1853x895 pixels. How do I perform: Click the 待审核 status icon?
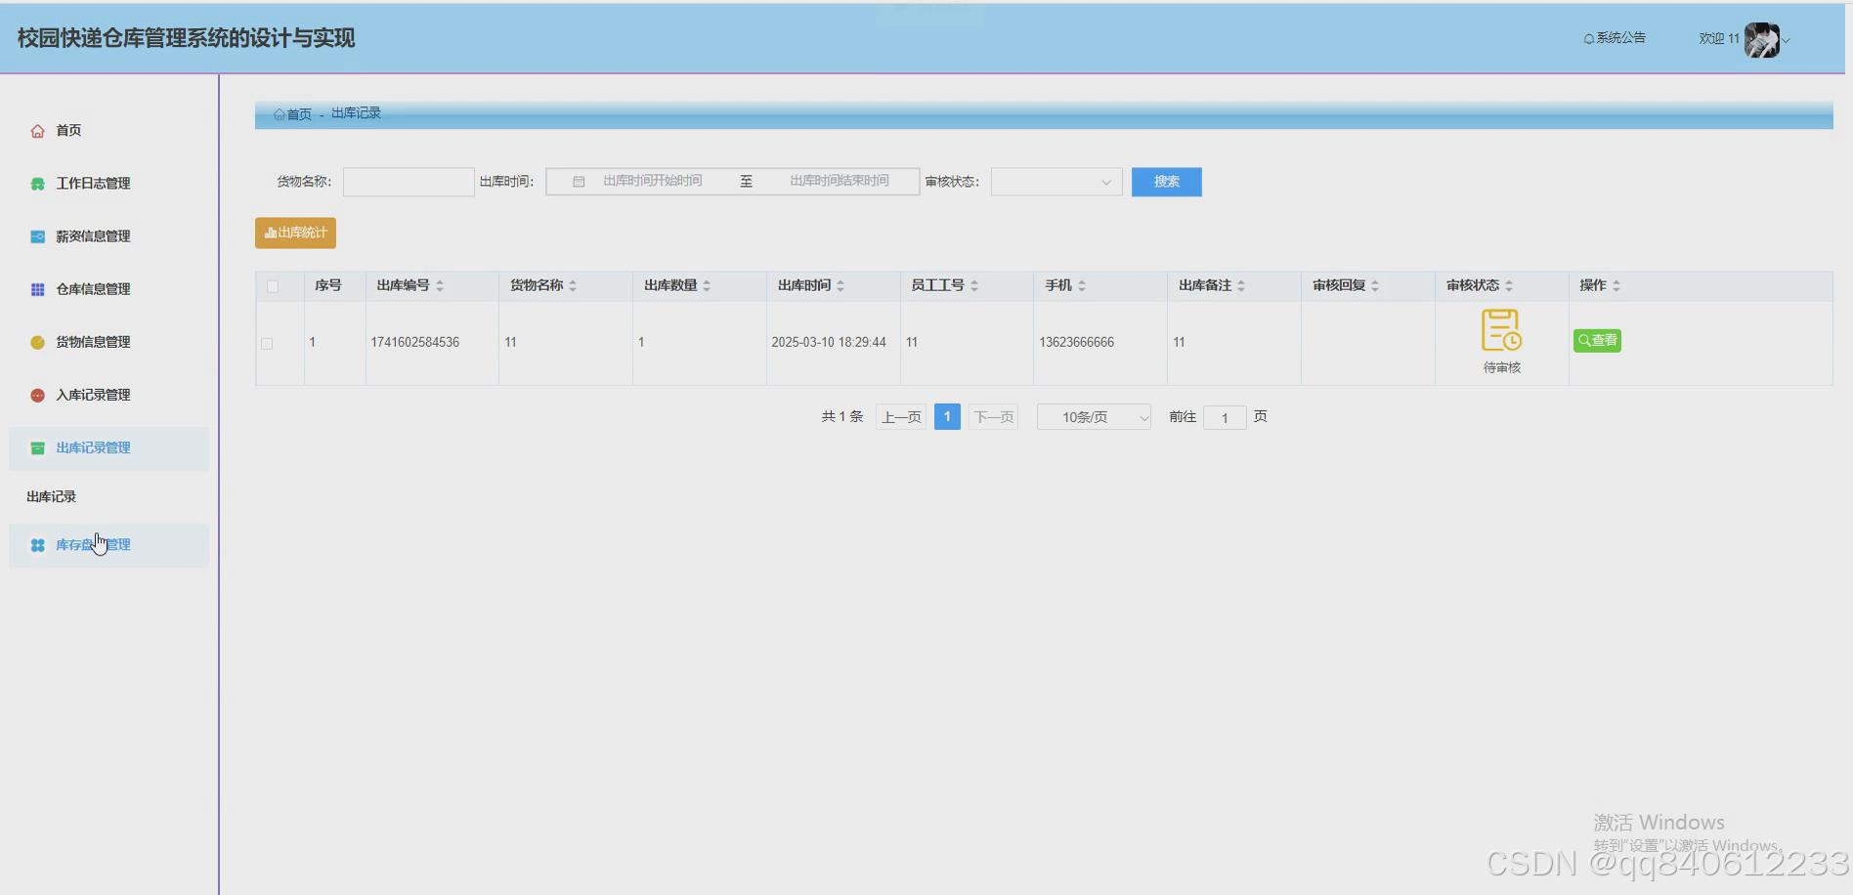(1501, 330)
